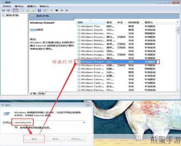The width and height of the screenshot is (181, 146).
Task: Select the Windows Remot... service row
Action: click(x=116, y=33)
